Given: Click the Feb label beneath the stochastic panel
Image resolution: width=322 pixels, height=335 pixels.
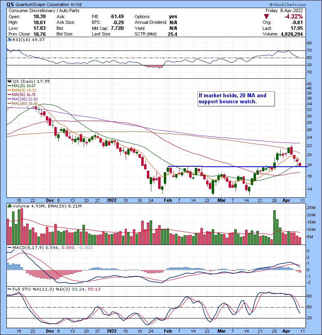Looking at the screenshot, I should [x=168, y=331].
